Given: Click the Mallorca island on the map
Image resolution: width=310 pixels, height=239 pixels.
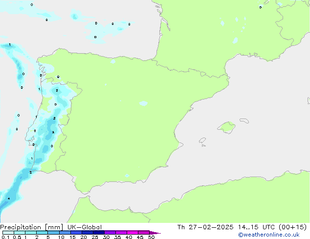Looking at the screenshot, I should tap(226, 128).
